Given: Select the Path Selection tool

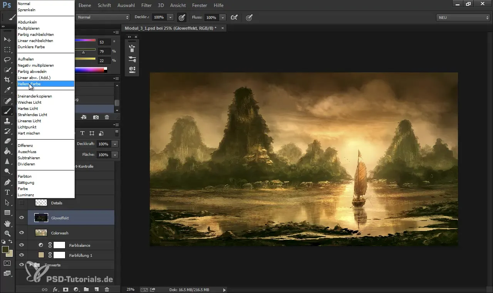Looking at the screenshot, I should (7, 202).
